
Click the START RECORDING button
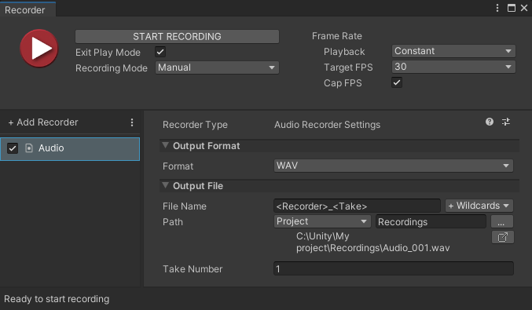point(177,36)
